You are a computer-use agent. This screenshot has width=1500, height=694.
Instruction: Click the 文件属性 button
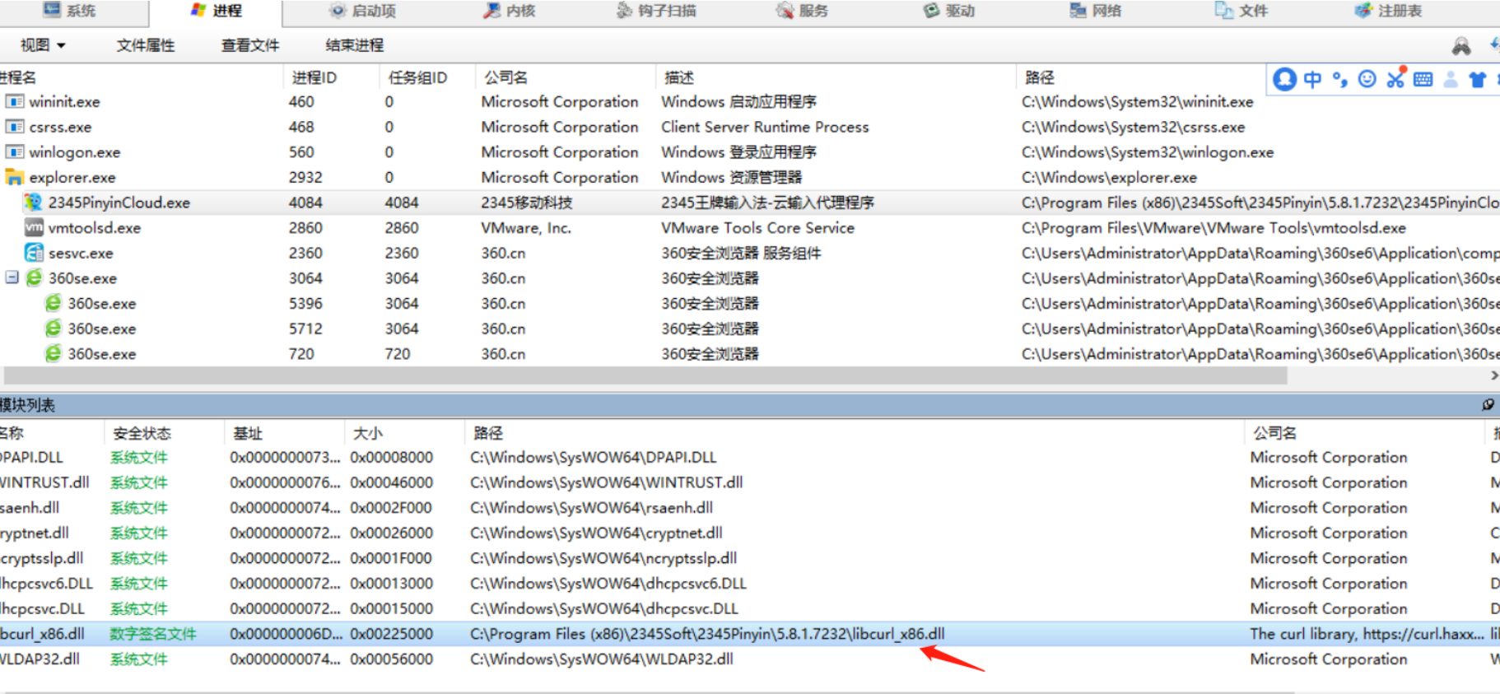tap(145, 45)
